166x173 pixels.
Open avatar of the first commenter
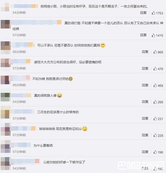click(x=5, y=7)
